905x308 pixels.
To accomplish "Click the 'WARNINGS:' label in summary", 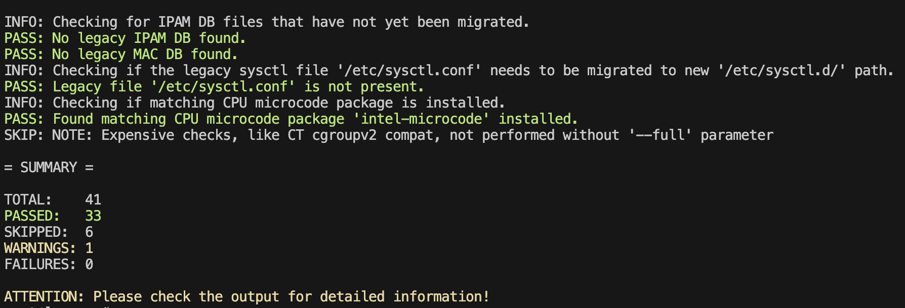I will point(40,248).
